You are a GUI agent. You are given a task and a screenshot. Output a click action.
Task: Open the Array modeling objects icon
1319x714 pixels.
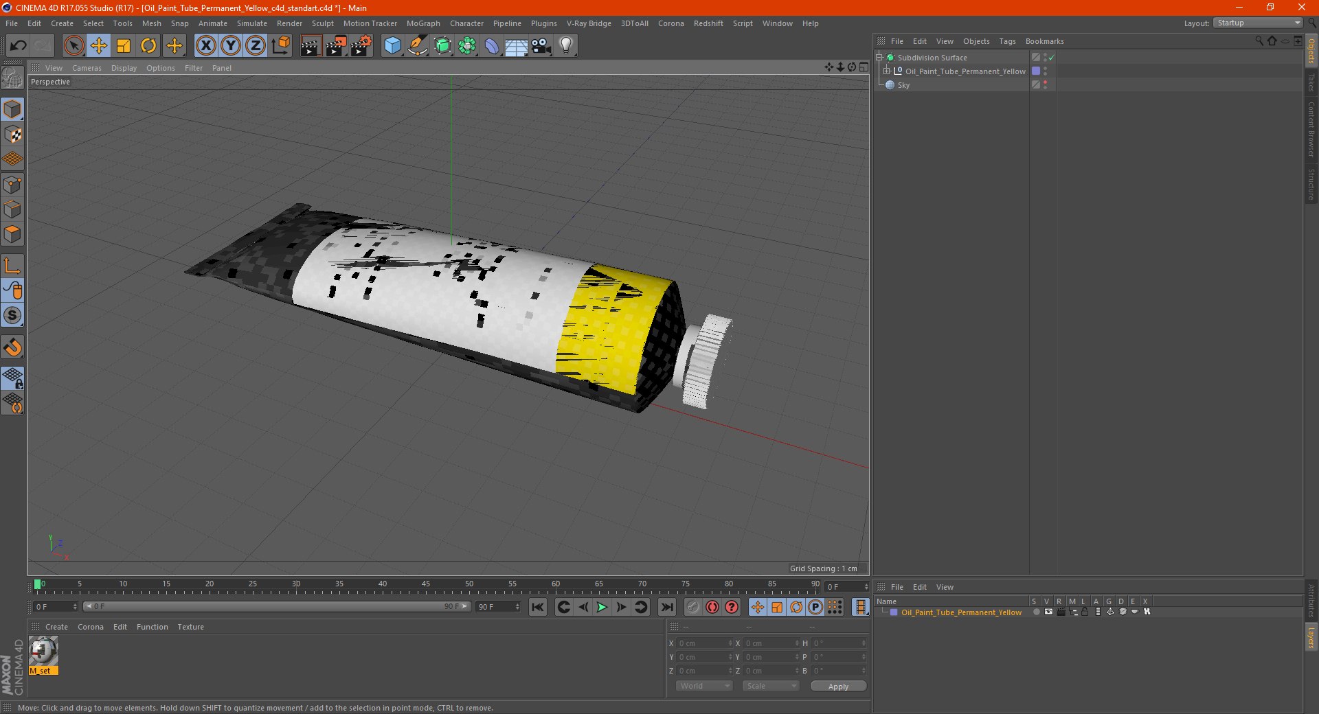(467, 46)
